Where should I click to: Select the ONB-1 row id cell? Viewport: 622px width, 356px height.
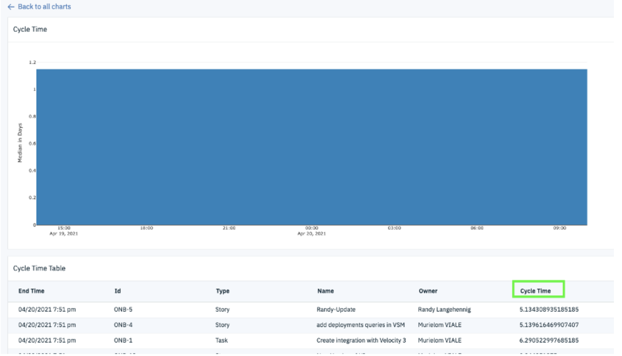(123, 341)
